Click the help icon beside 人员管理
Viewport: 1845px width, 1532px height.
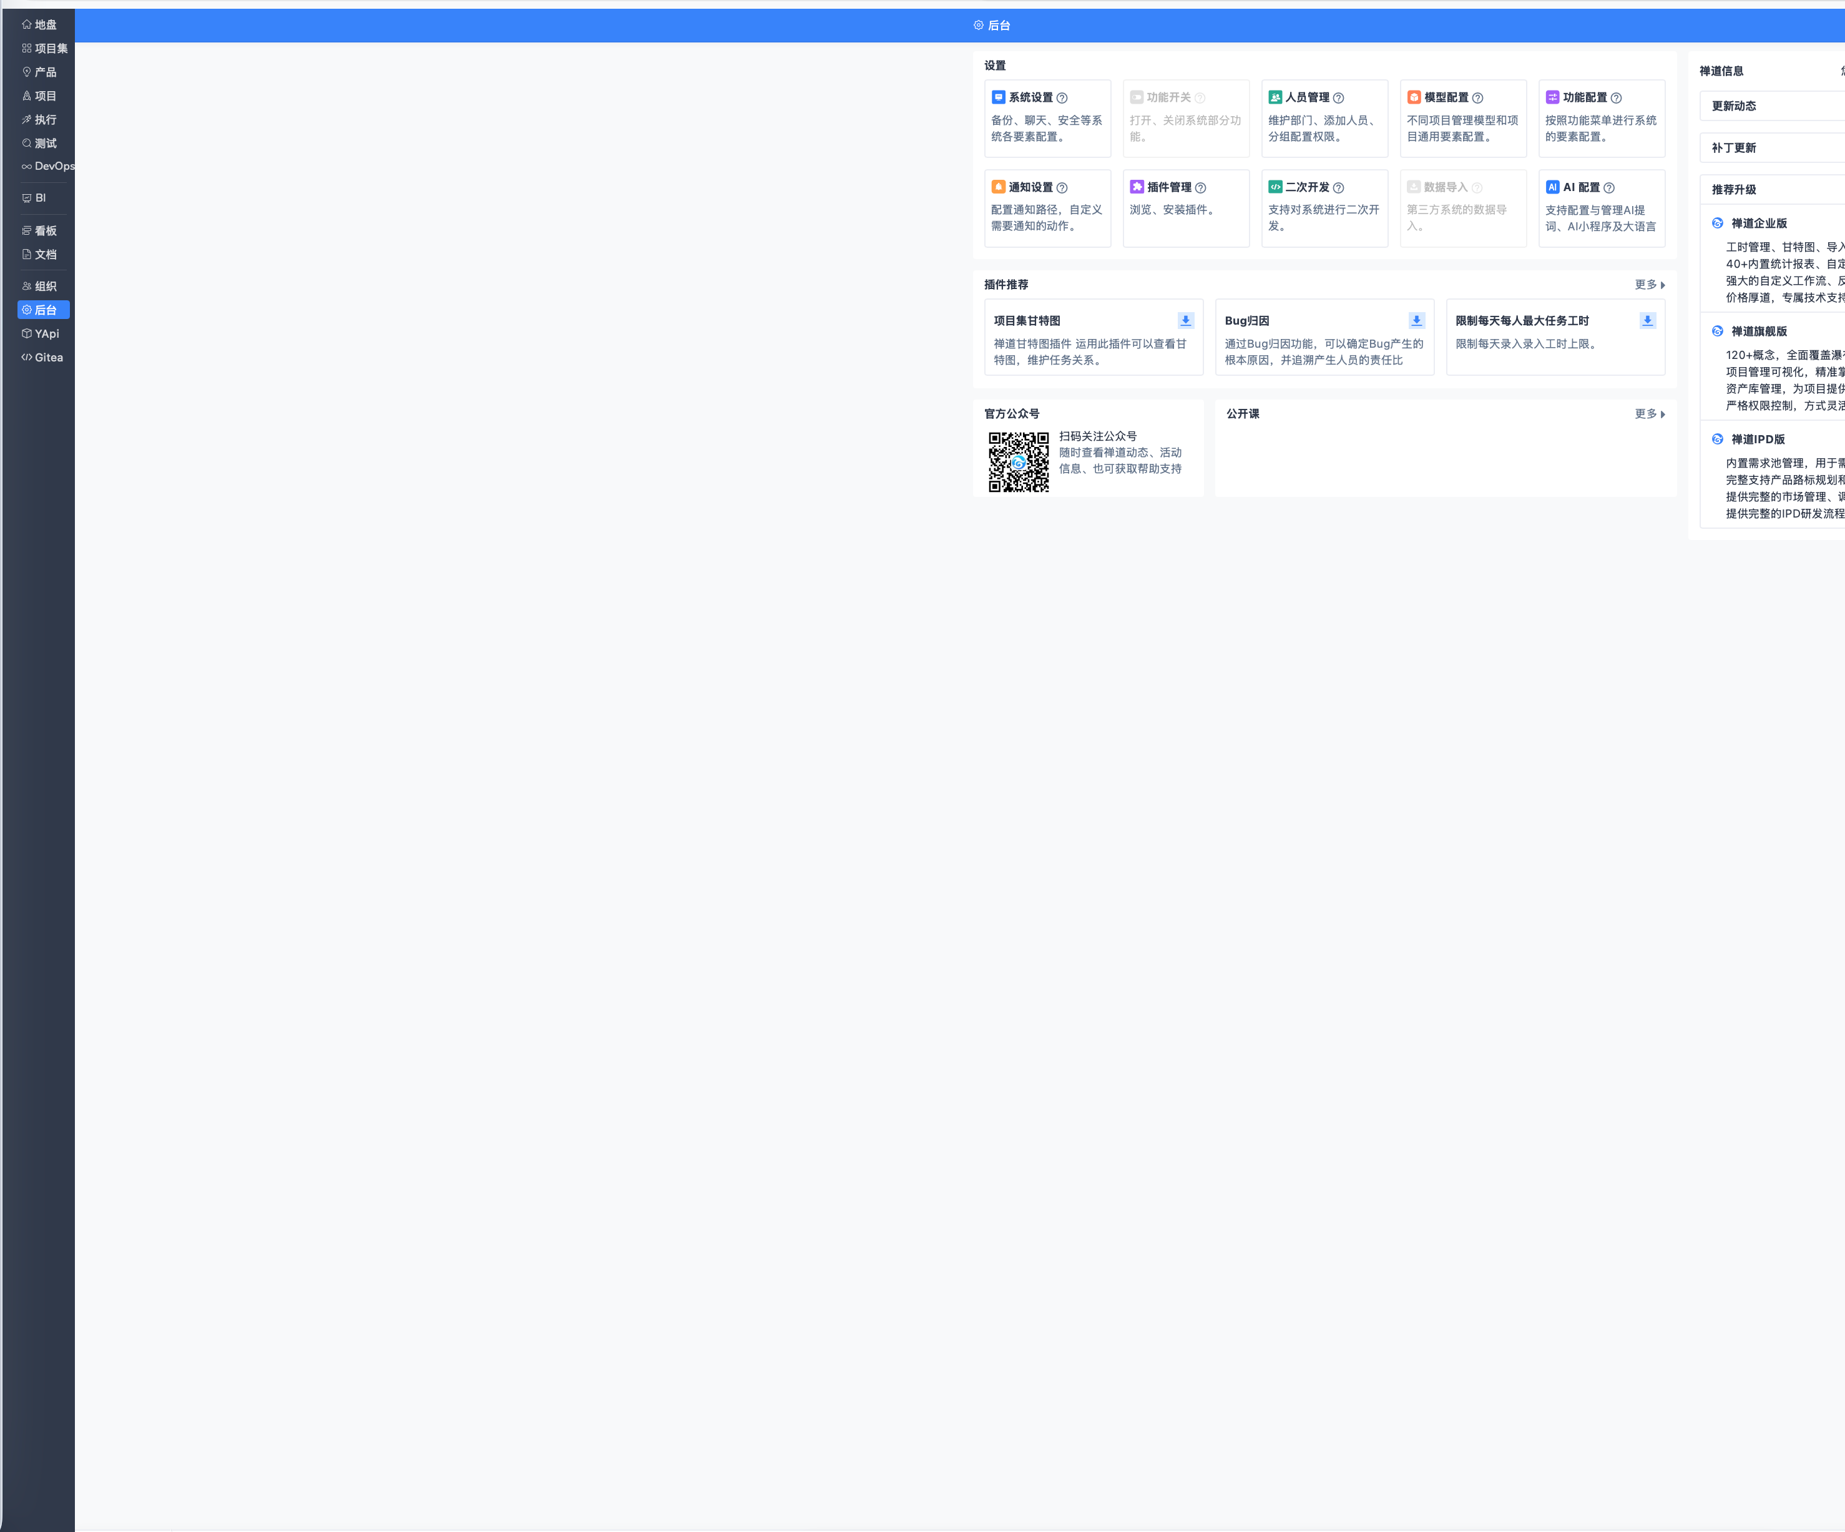(1338, 99)
